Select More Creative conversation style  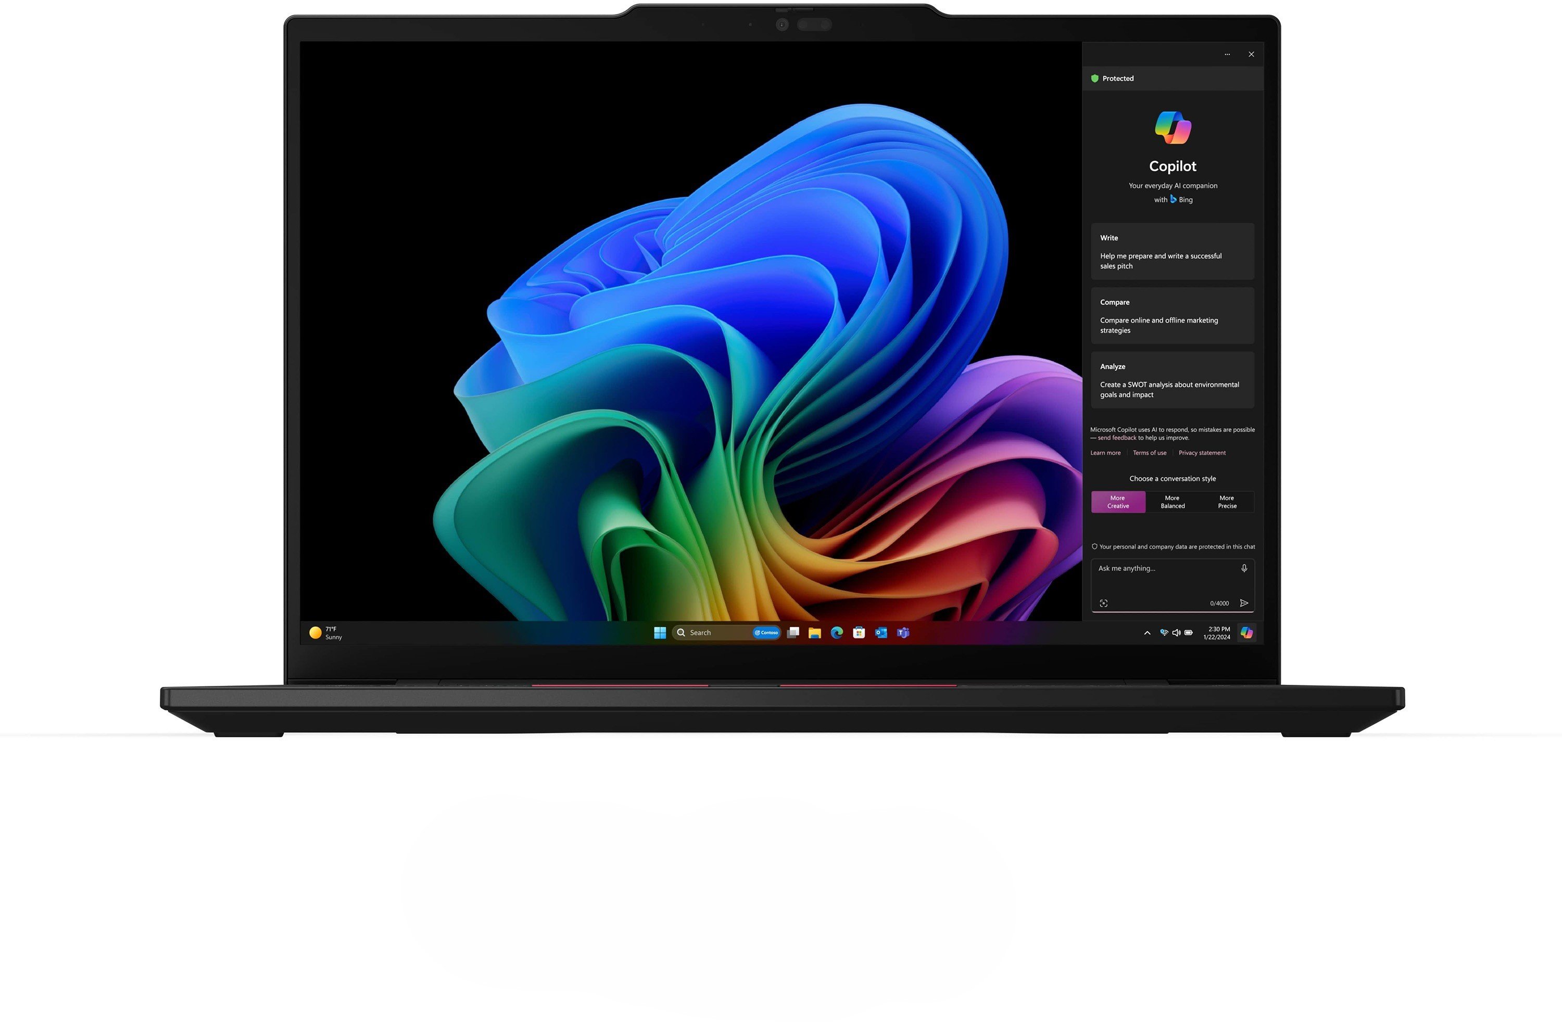[x=1118, y=502]
